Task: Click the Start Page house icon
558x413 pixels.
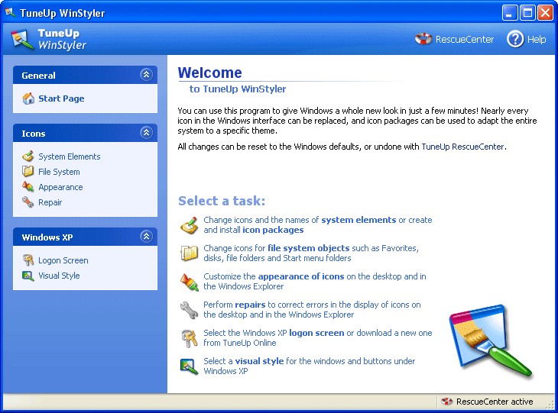Action: point(28,98)
